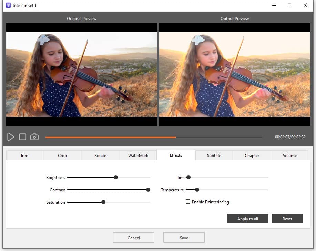
Task: Open the Subtitle tab
Action: pyautogui.click(x=214, y=155)
